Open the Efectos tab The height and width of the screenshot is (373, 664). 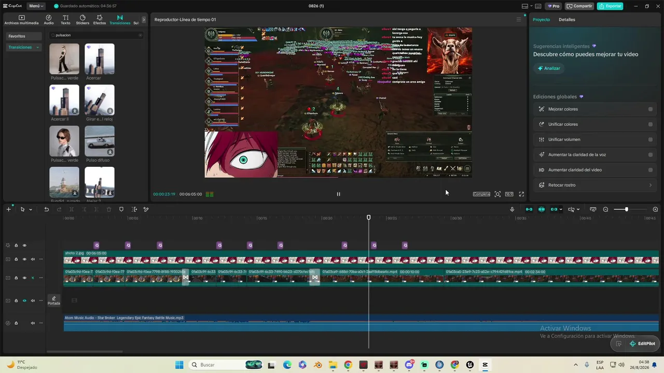tap(100, 20)
